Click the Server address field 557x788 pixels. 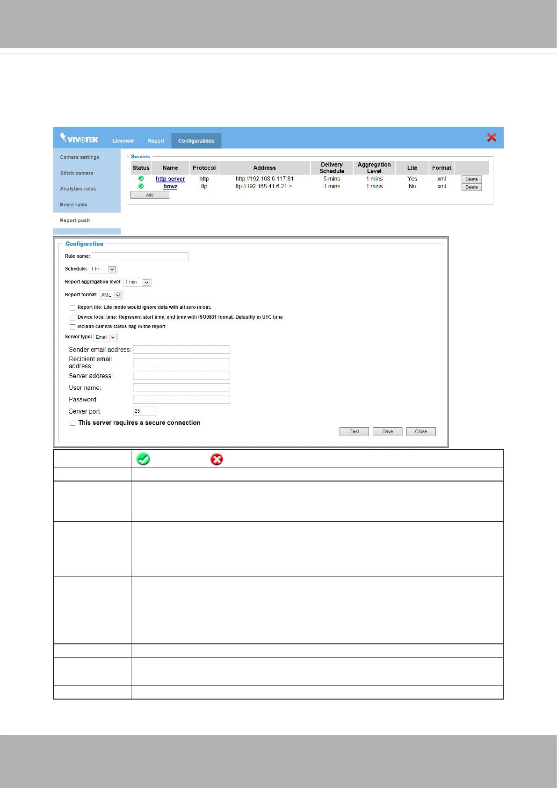pyautogui.click(x=181, y=376)
